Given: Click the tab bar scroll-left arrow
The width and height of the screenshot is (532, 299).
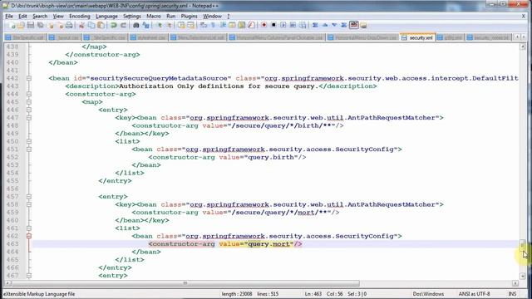Looking at the screenshot, I should pyautogui.click(x=517, y=37).
